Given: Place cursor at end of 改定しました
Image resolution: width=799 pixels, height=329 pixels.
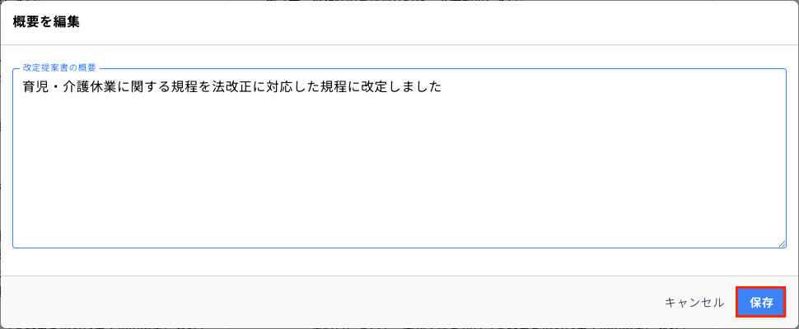Looking at the screenshot, I should click(x=443, y=86).
